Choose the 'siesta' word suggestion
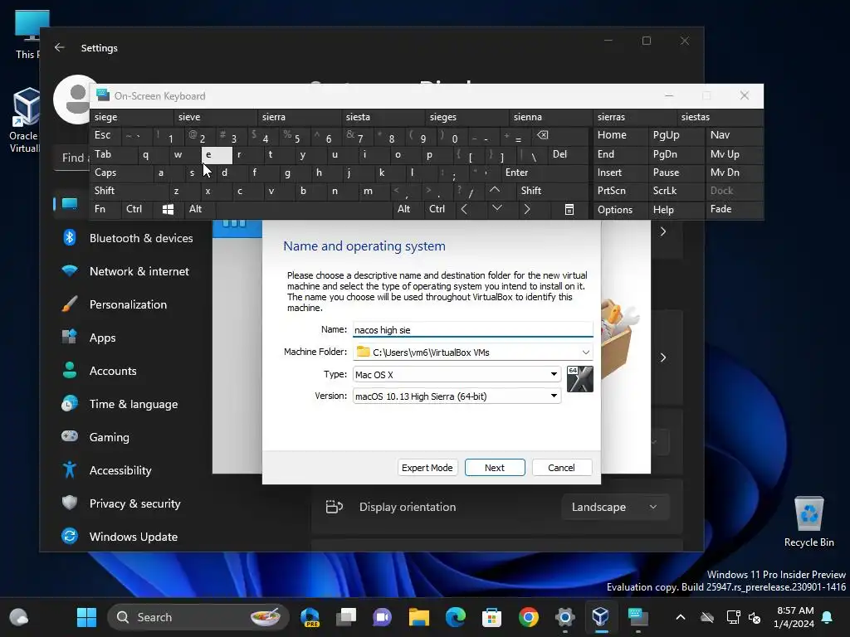 pos(383,117)
